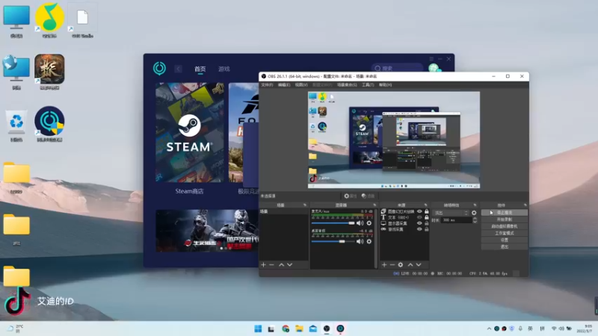Click 退出 exit button in OBS controls

pos(504,247)
